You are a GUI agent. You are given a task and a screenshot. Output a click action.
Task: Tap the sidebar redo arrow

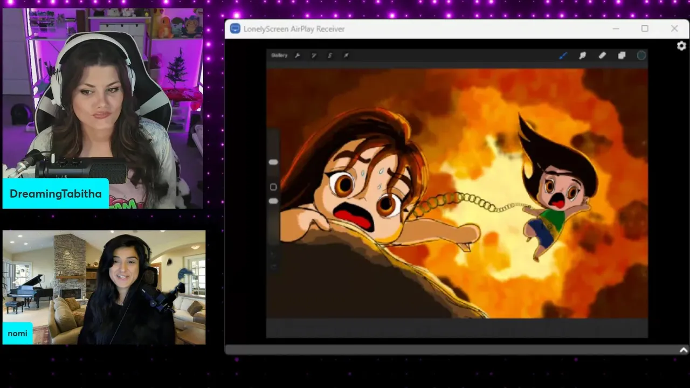coord(273,266)
